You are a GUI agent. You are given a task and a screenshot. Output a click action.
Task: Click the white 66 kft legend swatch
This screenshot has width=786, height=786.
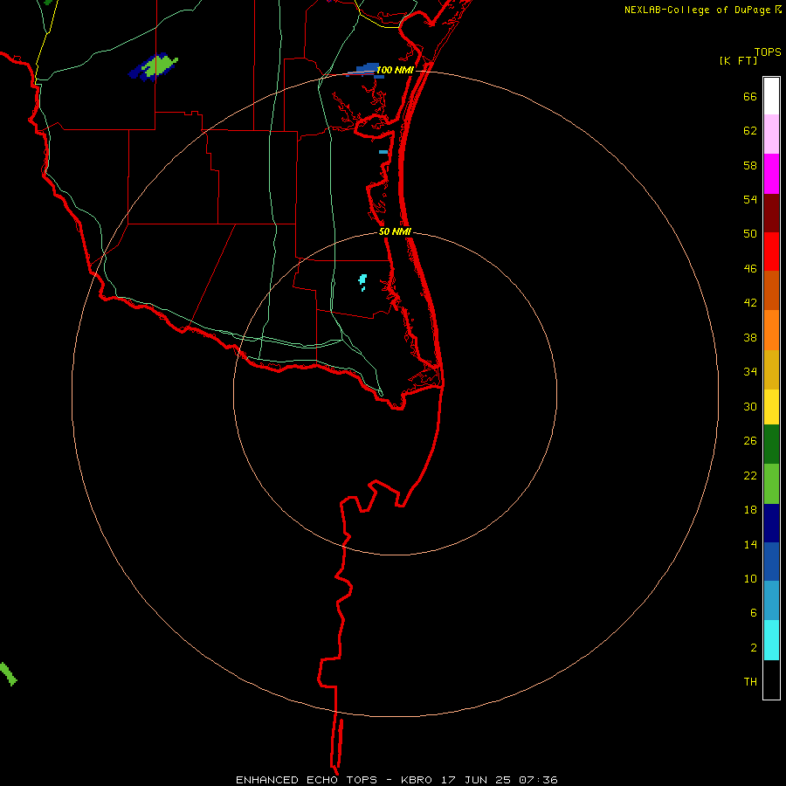(x=771, y=96)
